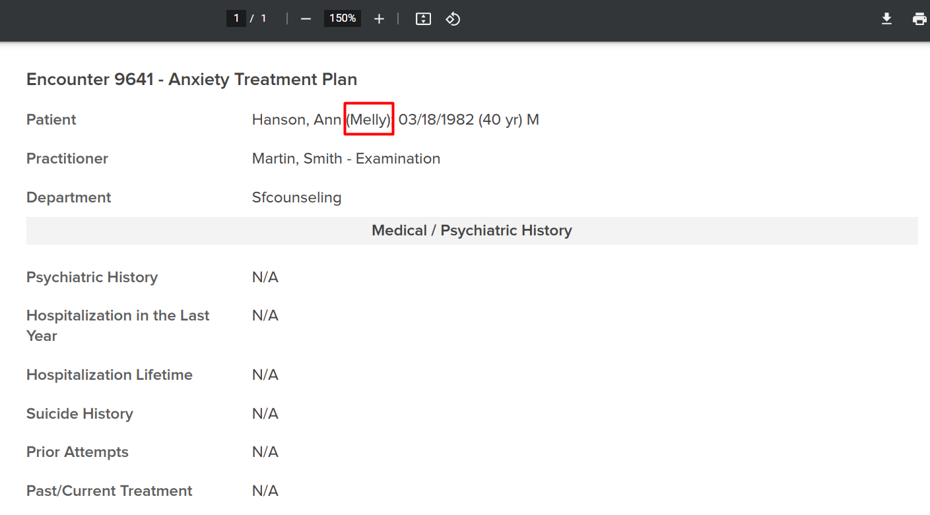The height and width of the screenshot is (515, 930).
Task: Zoom out with the minus icon
Action: point(306,19)
